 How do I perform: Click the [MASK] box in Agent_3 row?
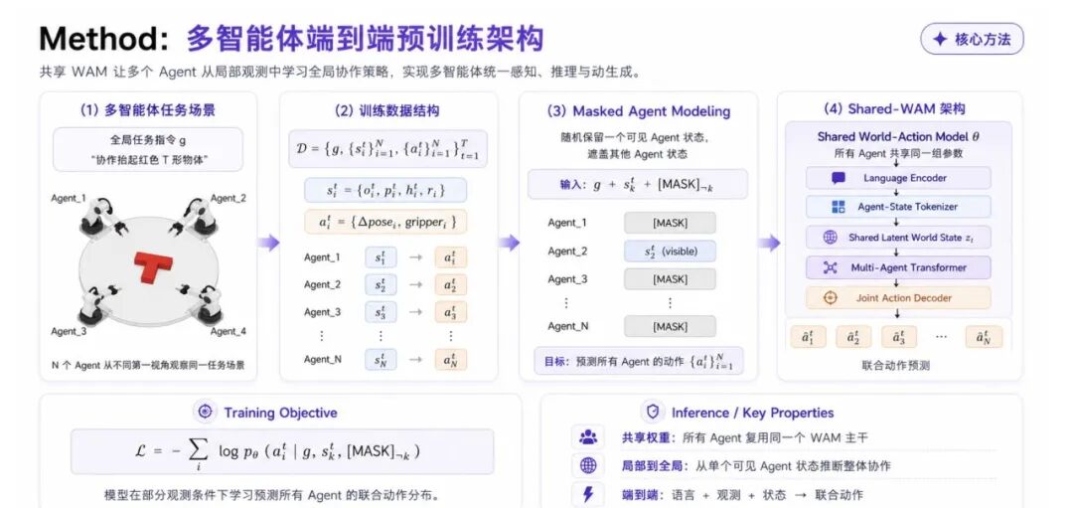point(670,279)
